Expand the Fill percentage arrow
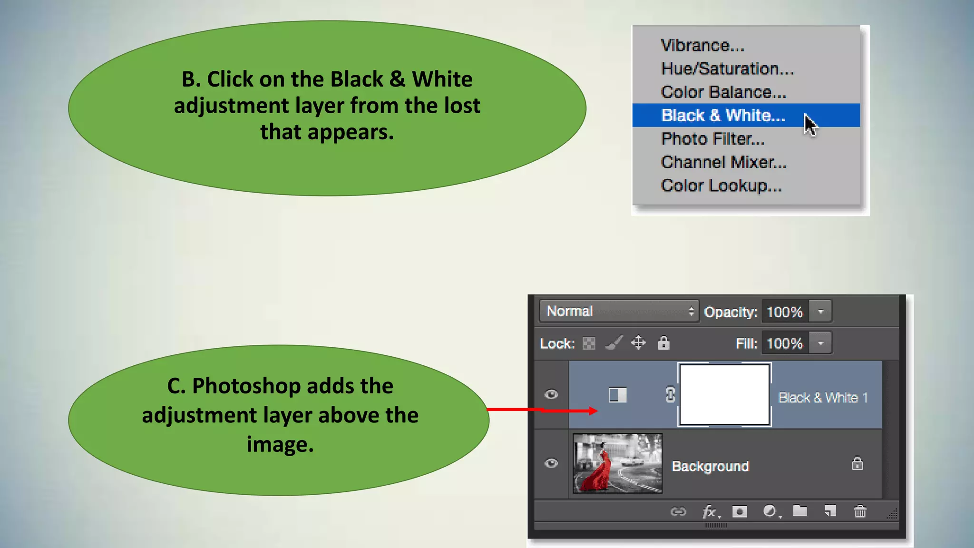This screenshot has width=974, height=548. (820, 343)
